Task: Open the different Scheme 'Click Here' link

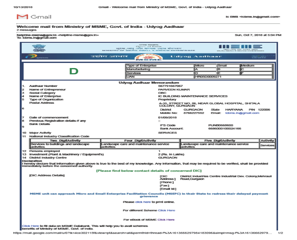Action: tap(166, 210)
